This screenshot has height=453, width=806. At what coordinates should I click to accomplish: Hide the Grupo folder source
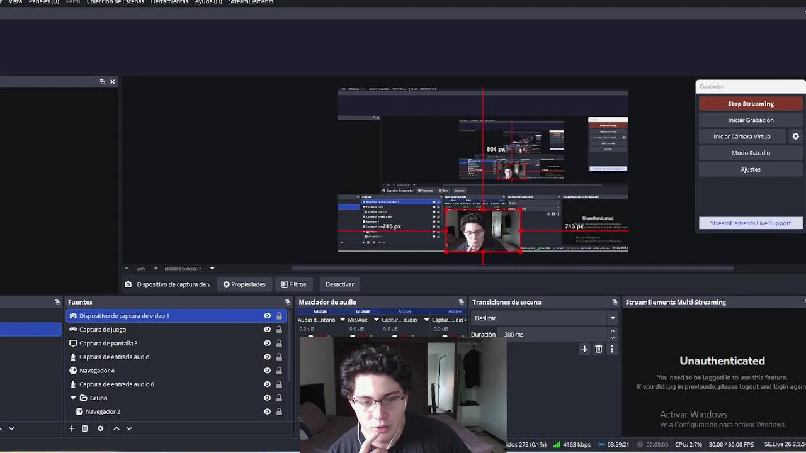click(x=267, y=398)
